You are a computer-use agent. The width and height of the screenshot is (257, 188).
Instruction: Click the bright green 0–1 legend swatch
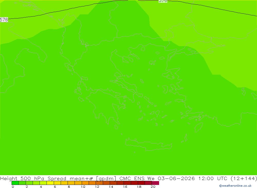pyautogui.click(x=15, y=183)
